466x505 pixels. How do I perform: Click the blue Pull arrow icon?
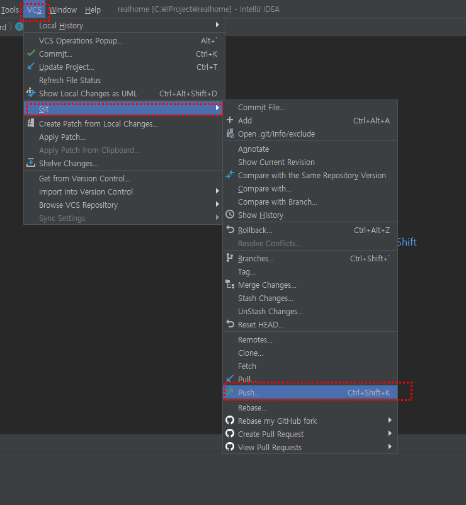pos(230,378)
